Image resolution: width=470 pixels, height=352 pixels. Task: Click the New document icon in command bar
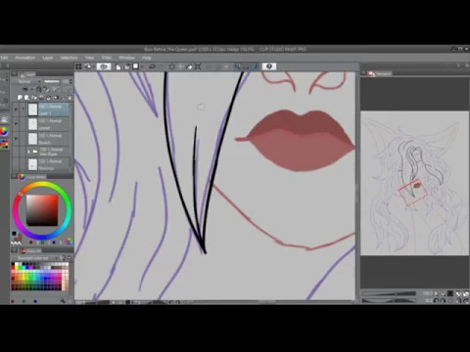(118, 66)
